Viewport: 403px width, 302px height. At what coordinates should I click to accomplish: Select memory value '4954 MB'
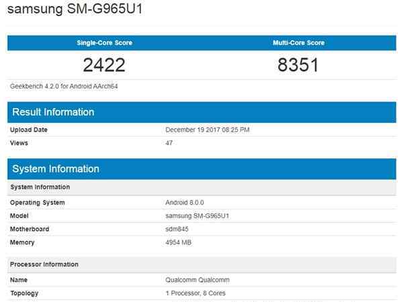(x=179, y=242)
